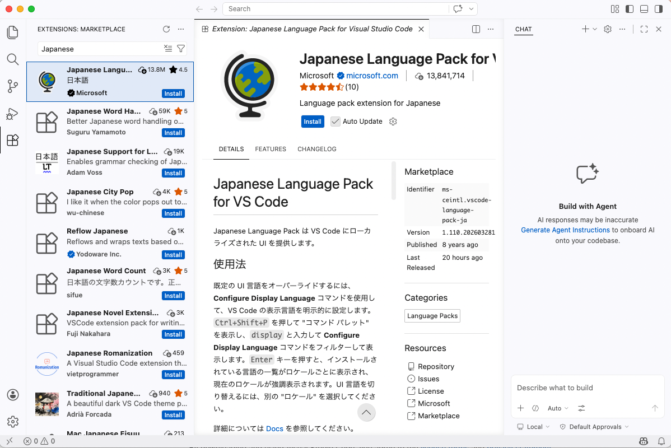Open chat panel more actions
The width and height of the screenshot is (671, 448).
coord(622,29)
